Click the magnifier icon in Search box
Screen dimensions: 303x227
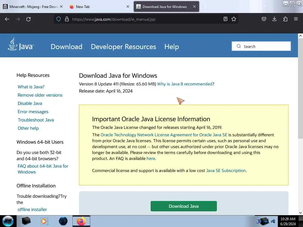coord(239,46)
